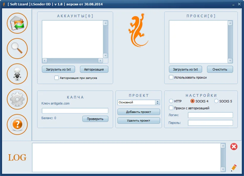Click 'Очистить' to clear proxies

220,69
